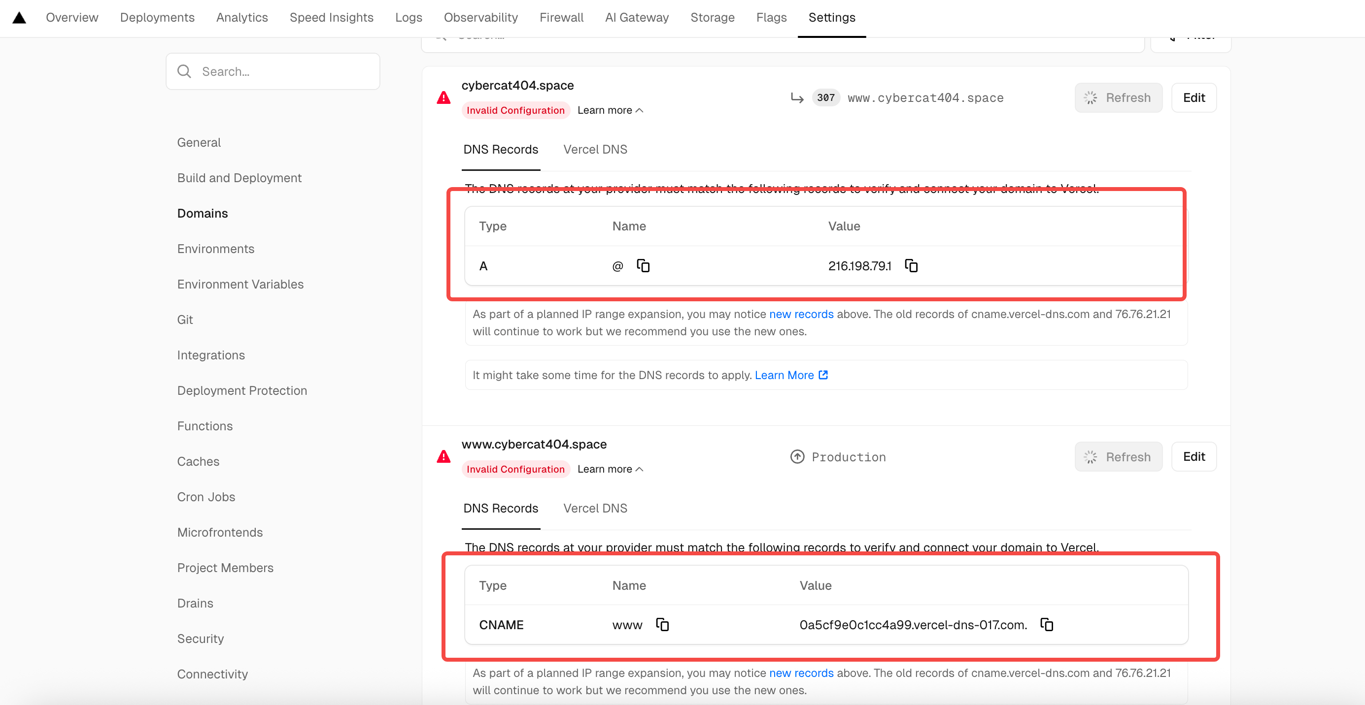The width and height of the screenshot is (1365, 705).
Task: Open General settings
Action: click(199, 142)
